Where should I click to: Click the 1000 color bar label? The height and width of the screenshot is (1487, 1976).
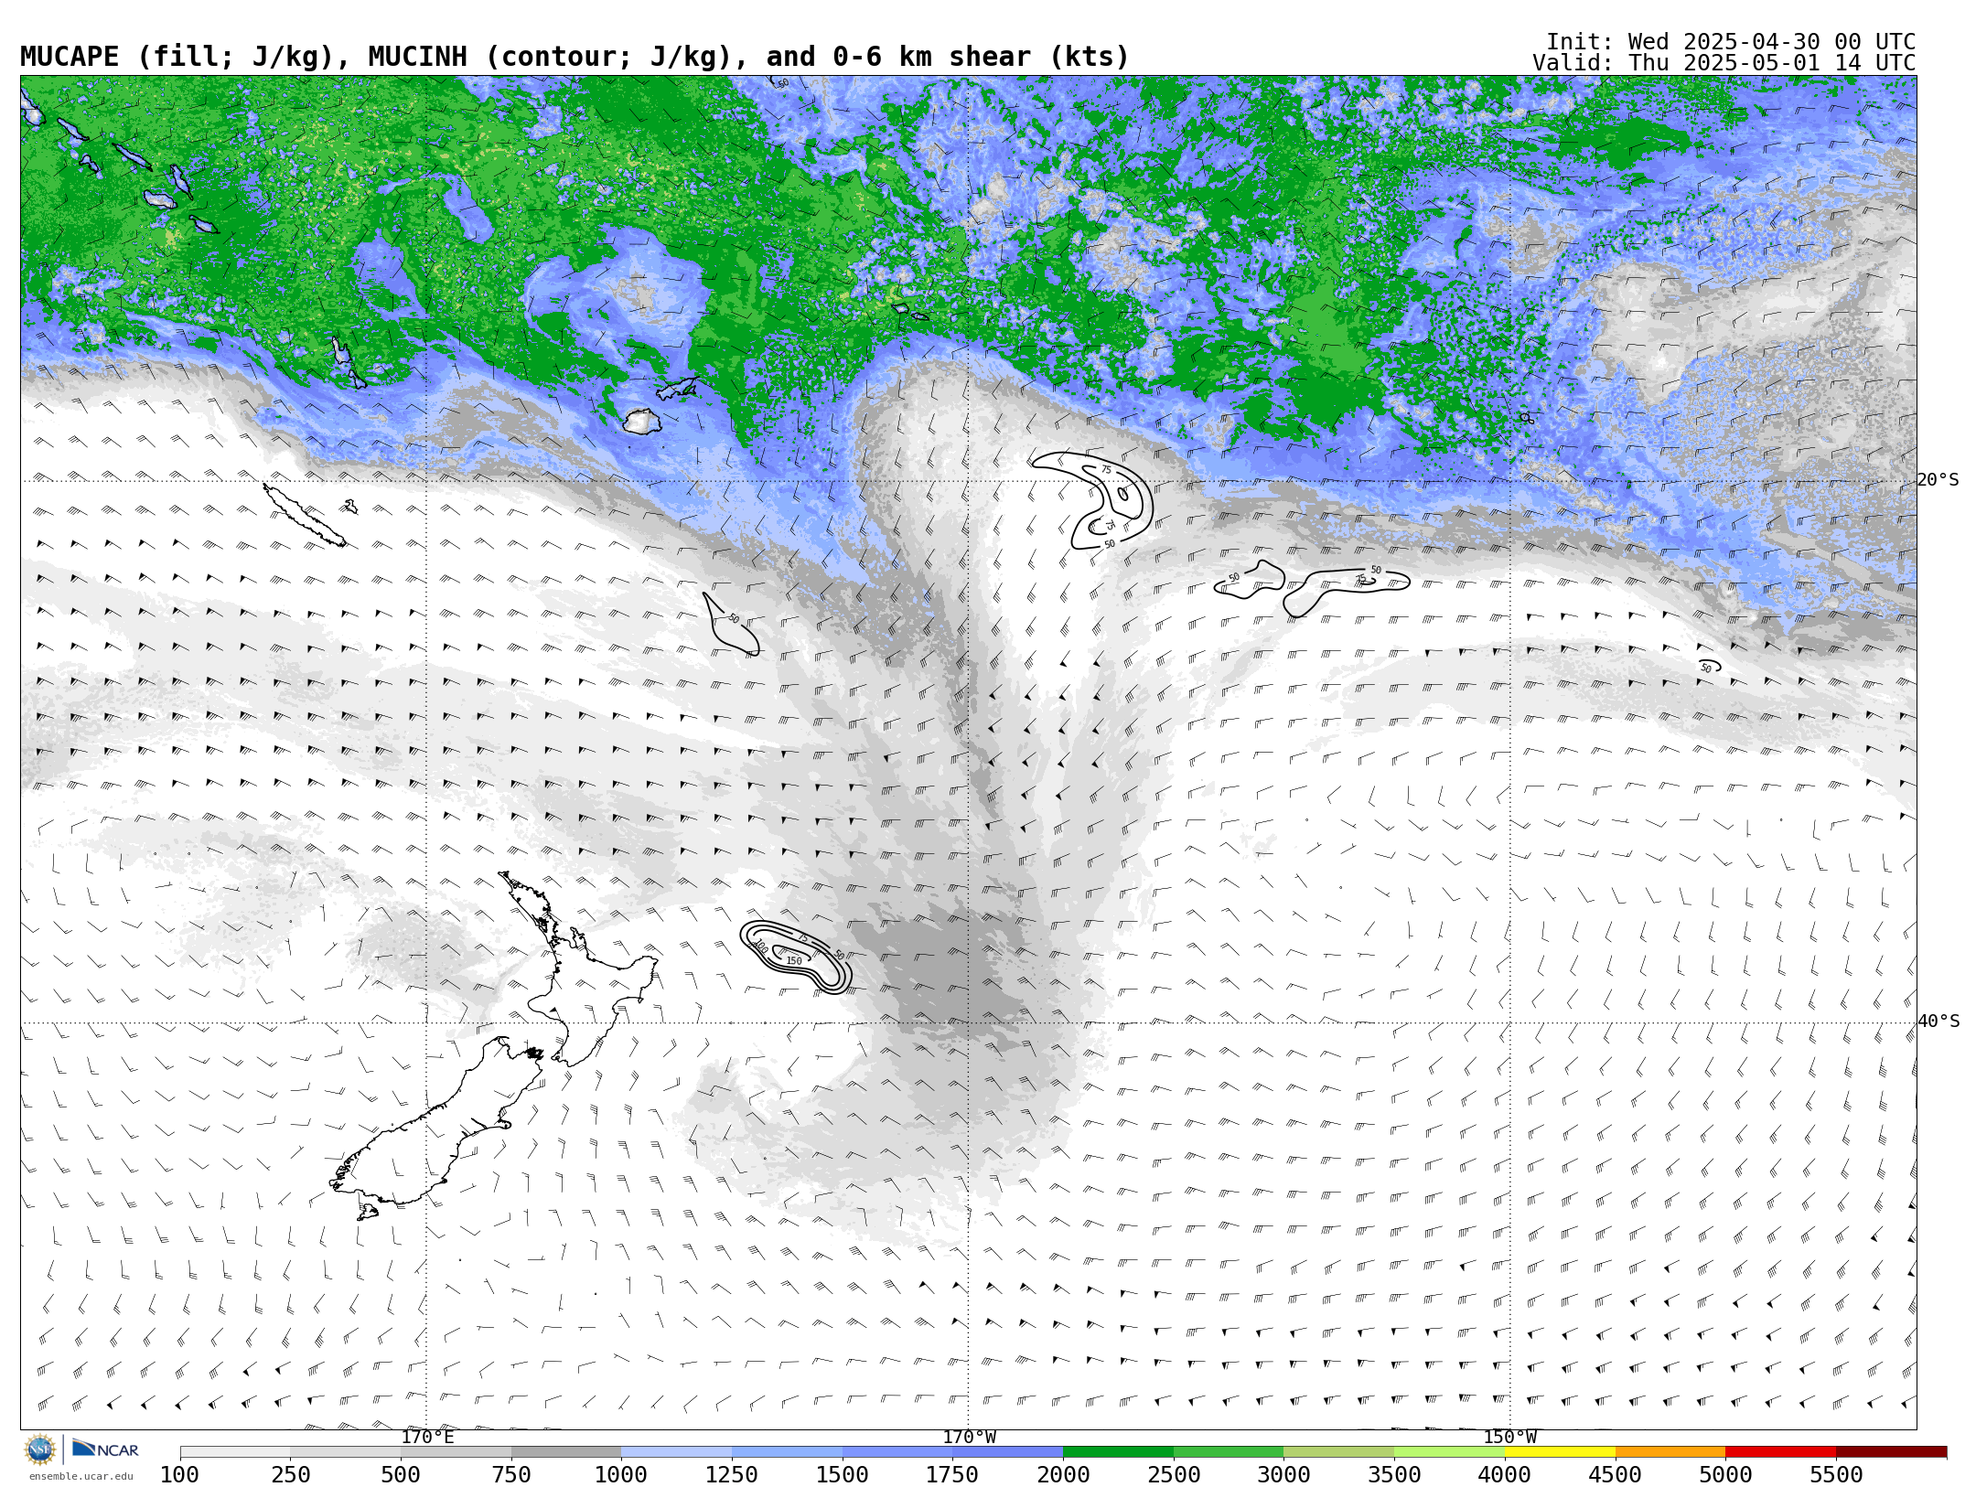click(621, 1474)
